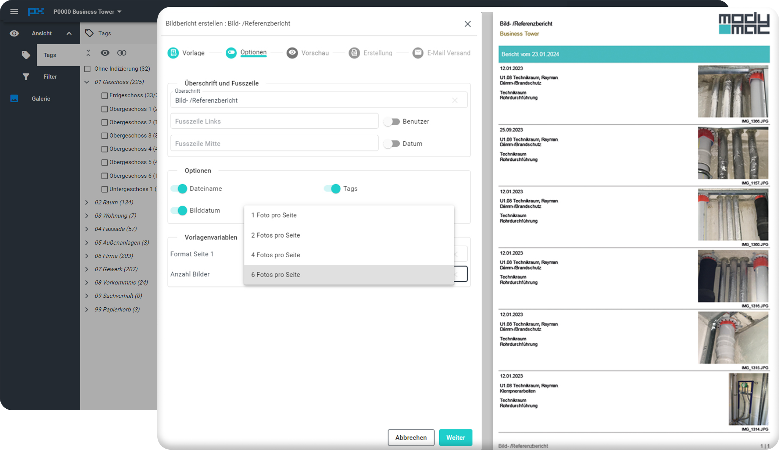Expand the 02 Raum tree node
Viewport: 779px width, 471px height.
click(x=87, y=202)
